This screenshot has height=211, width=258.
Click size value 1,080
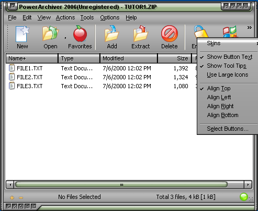point(181,86)
